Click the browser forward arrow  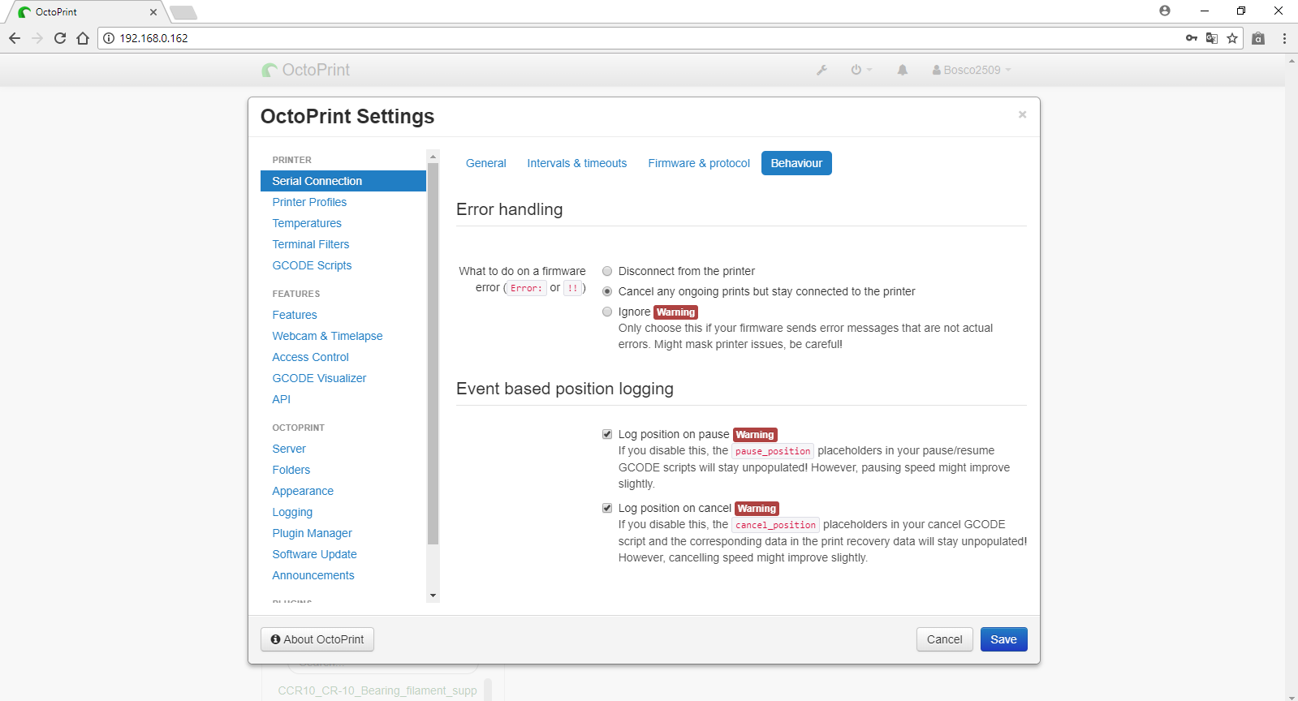[x=37, y=38]
